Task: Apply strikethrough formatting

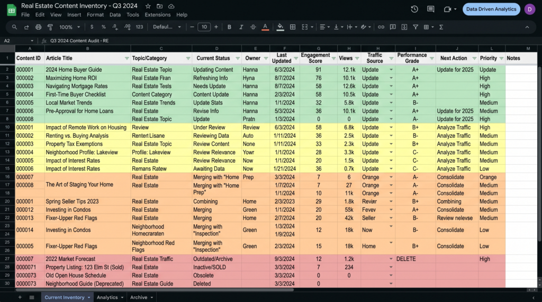Action: (253, 27)
